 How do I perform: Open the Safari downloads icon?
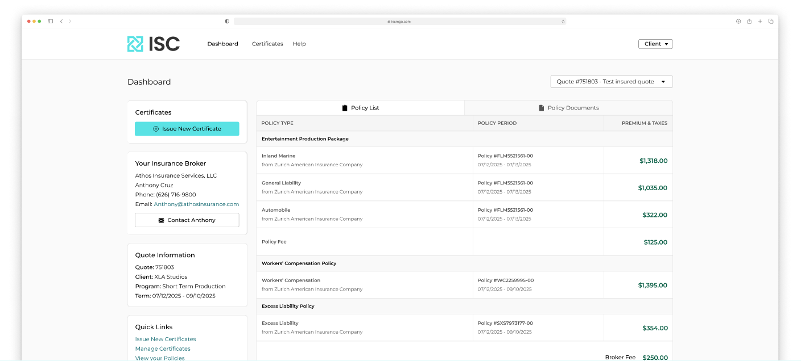click(x=738, y=22)
